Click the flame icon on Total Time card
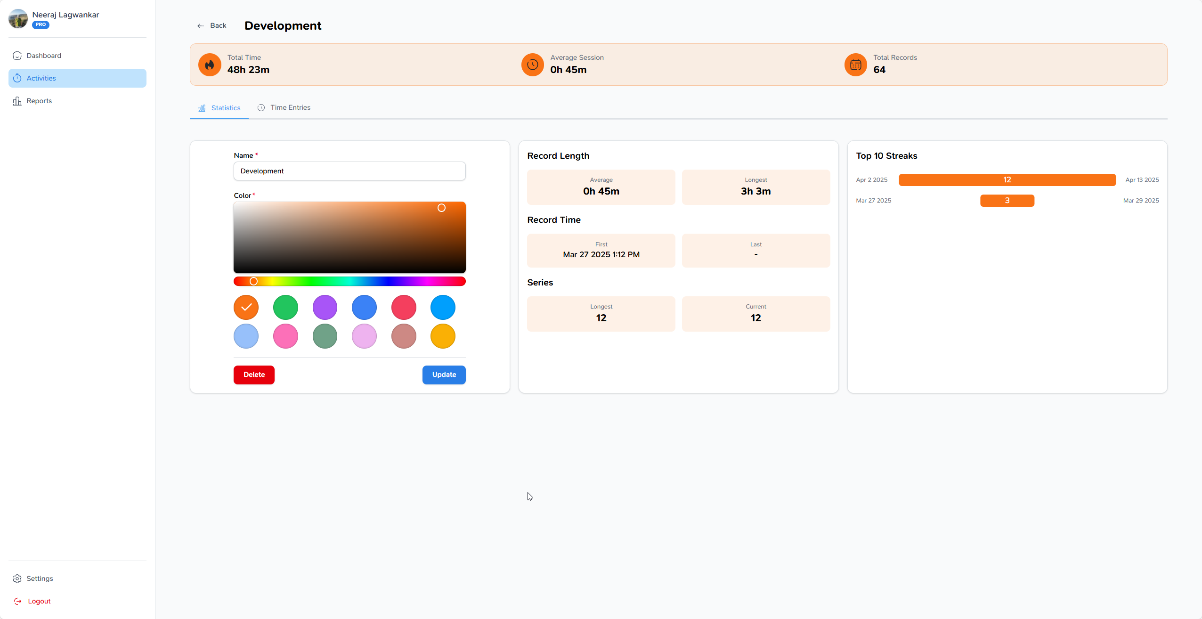The width and height of the screenshot is (1202, 619). 210,65
